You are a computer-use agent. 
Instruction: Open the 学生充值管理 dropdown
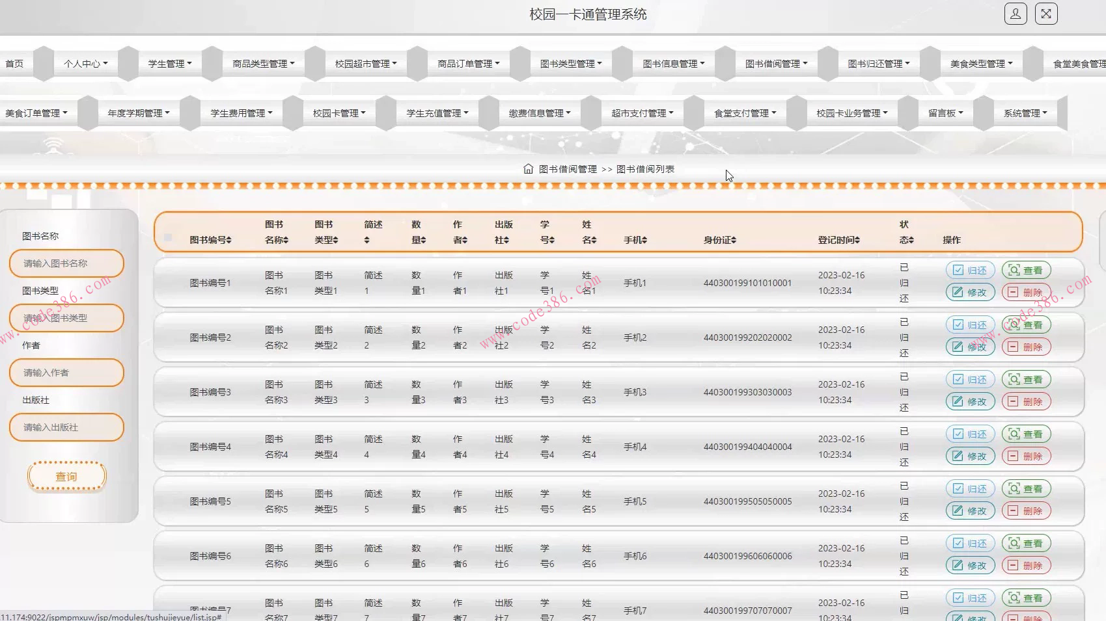pos(437,113)
